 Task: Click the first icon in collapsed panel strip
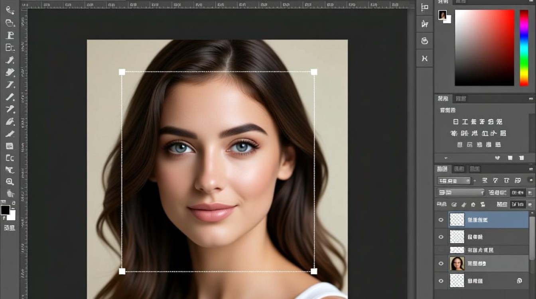[x=425, y=8]
